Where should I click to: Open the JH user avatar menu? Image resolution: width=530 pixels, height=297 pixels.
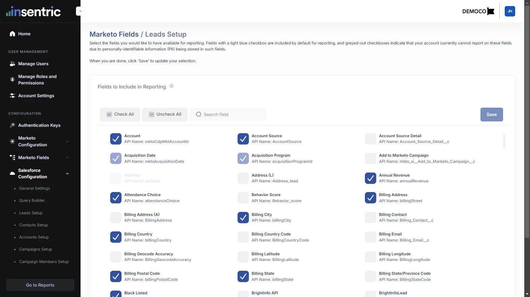(x=510, y=11)
